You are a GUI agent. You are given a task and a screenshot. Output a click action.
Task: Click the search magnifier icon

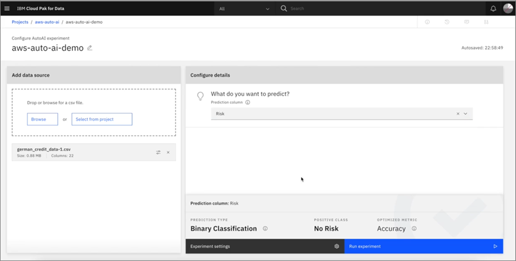pyautogui.click(x=284, y=9)
